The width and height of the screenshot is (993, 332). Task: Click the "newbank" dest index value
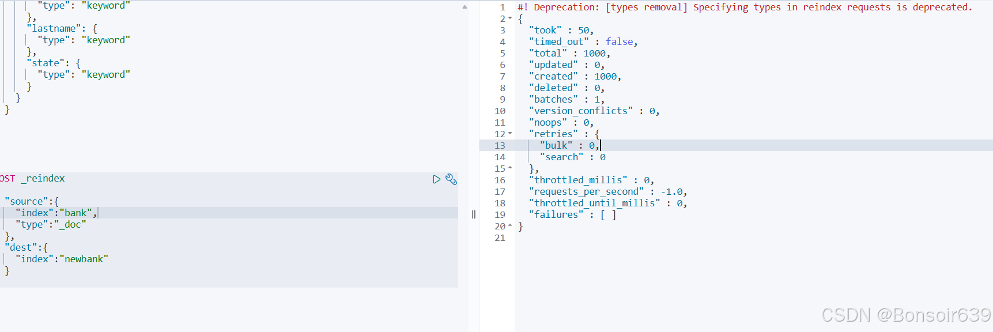(x=84, y=259)
